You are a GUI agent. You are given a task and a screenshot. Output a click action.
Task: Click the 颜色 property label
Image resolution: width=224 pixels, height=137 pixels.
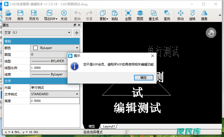click(8, 48)
